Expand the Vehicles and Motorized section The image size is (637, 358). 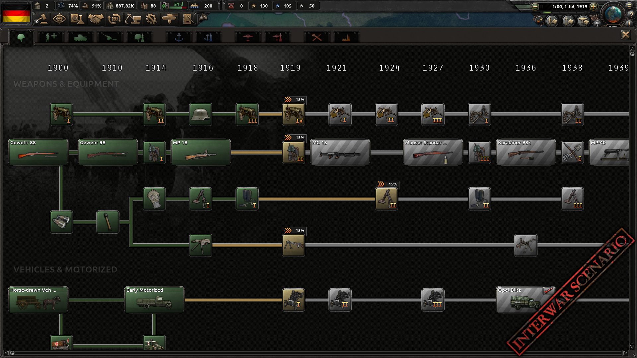coord(65,269)
